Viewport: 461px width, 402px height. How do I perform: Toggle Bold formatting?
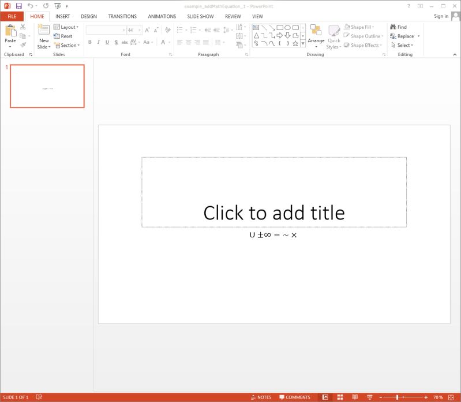(90, 42)
